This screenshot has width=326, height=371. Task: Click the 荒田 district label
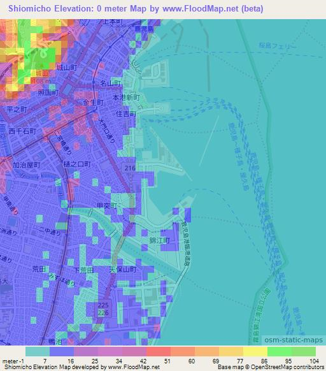[39, 269]
